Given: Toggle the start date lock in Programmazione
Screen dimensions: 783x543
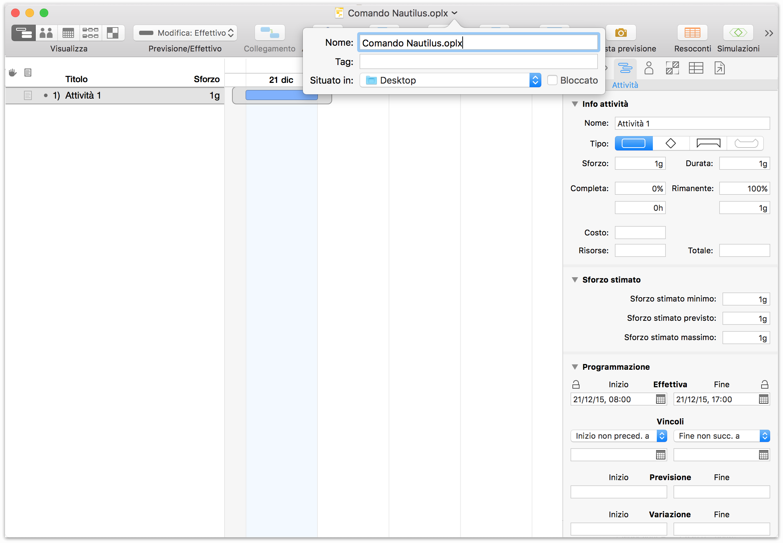Looking at the screenshot, I should (x=576, y=384).
